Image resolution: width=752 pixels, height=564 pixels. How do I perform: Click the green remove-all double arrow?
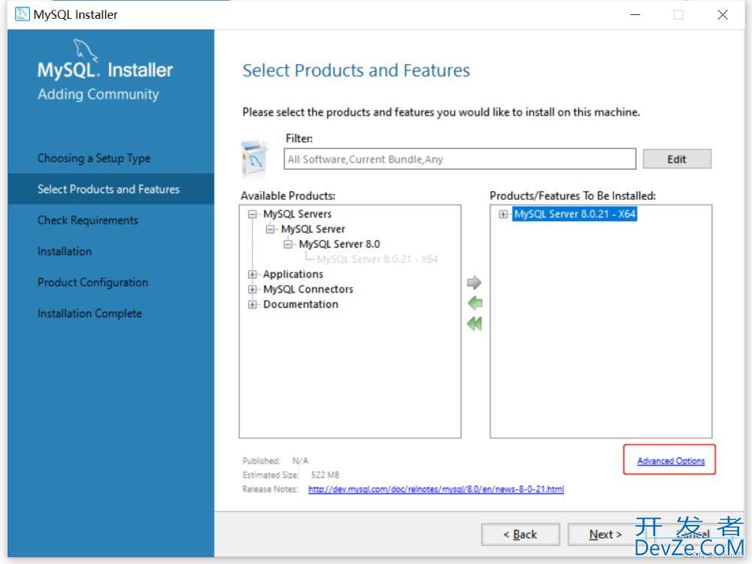475,323
